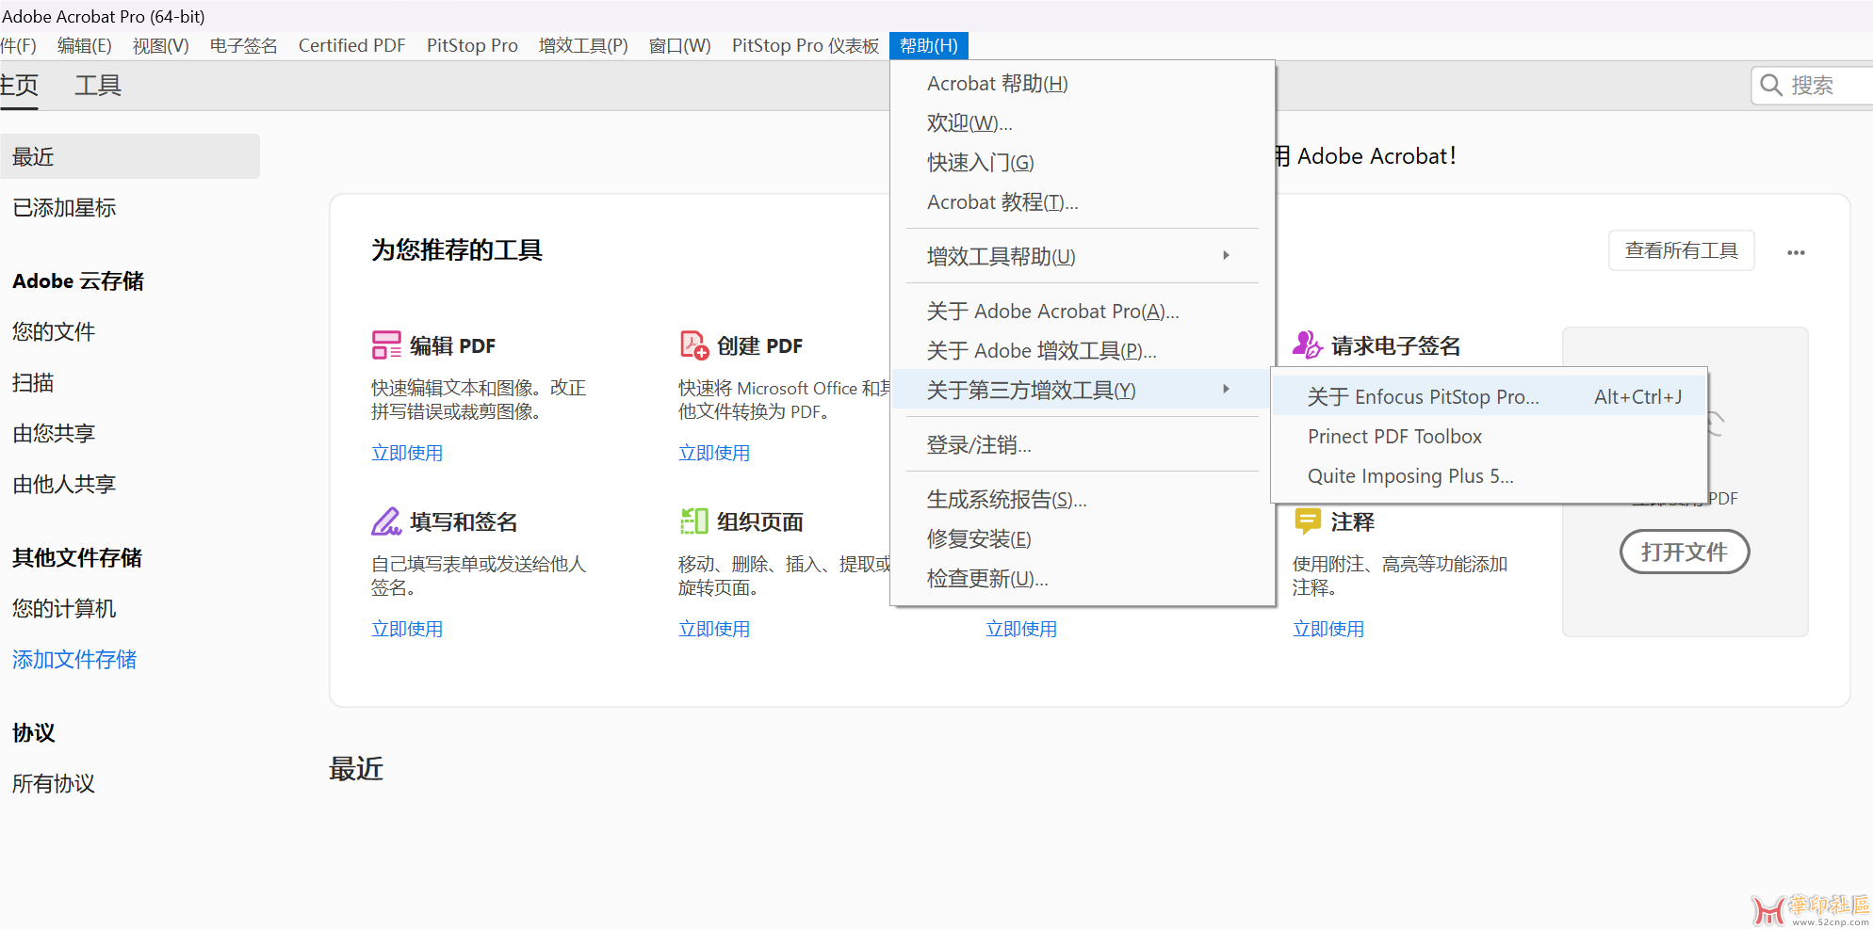Choose 关于 Adobe 增效工具(P)... entry
Image resolution: width=1873 pixels, height=929 pixels.
1083,351
